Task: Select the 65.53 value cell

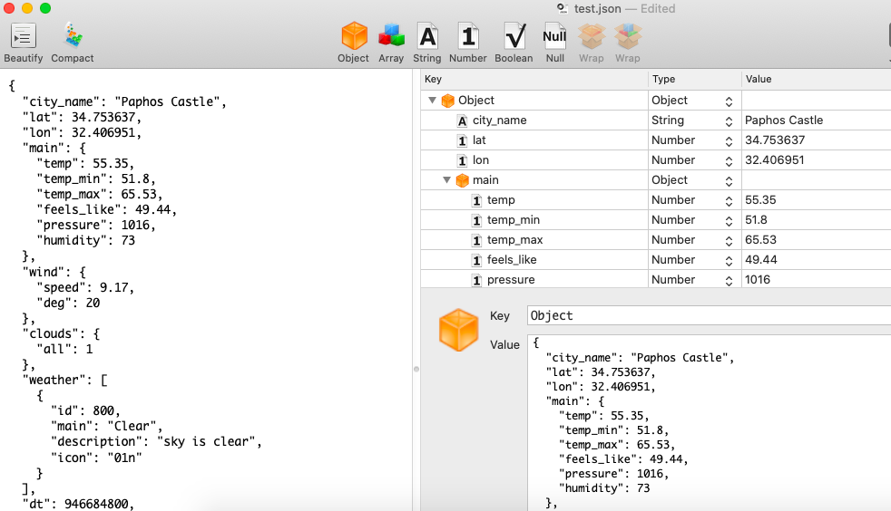Action: pyautogui.click(x=816, y=239)
